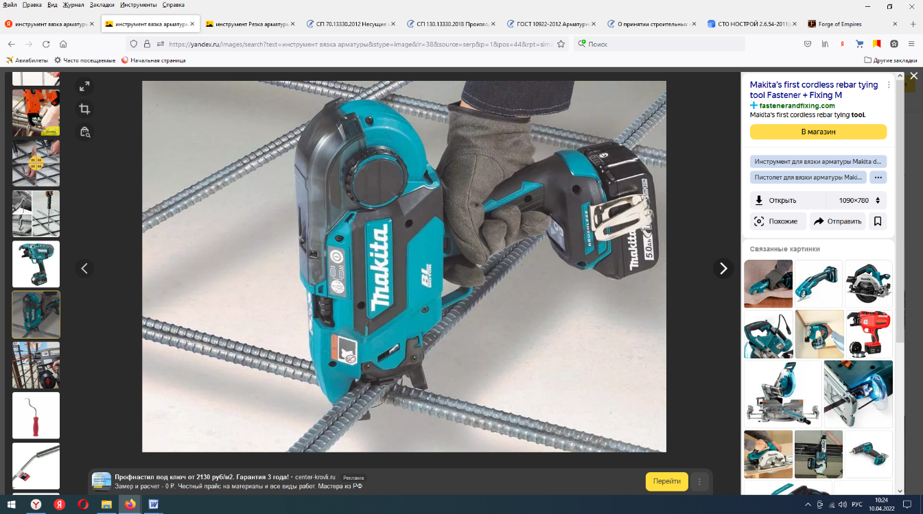The height and width of the screenshot is (514, 923).
Task: Search products in image via bag icon
Action: pyautogui.click(x=84, y=132)
